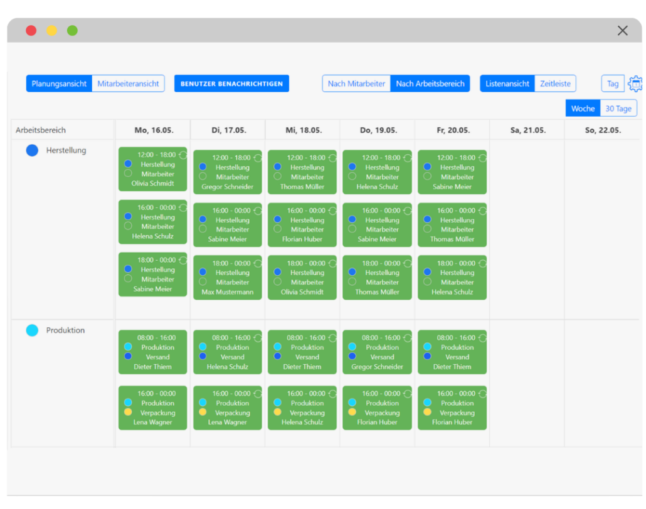The image size is (646, 509).
Task: Open Dieter Thiem Monday Versand shift card
Action: click(x=152, y=352)
